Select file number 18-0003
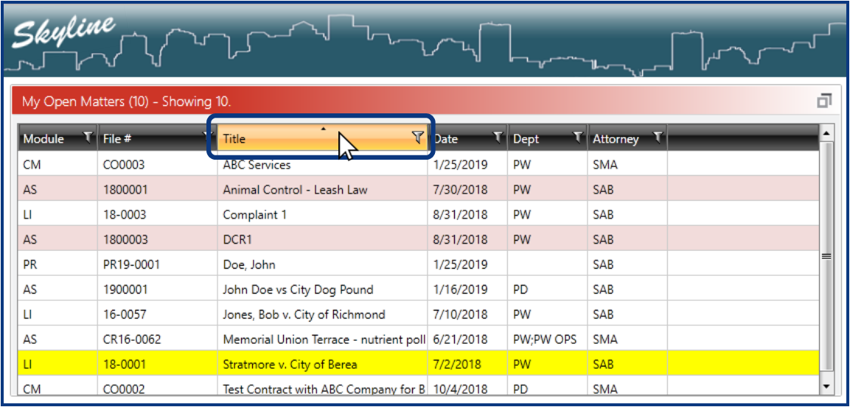 pos(125,214)
